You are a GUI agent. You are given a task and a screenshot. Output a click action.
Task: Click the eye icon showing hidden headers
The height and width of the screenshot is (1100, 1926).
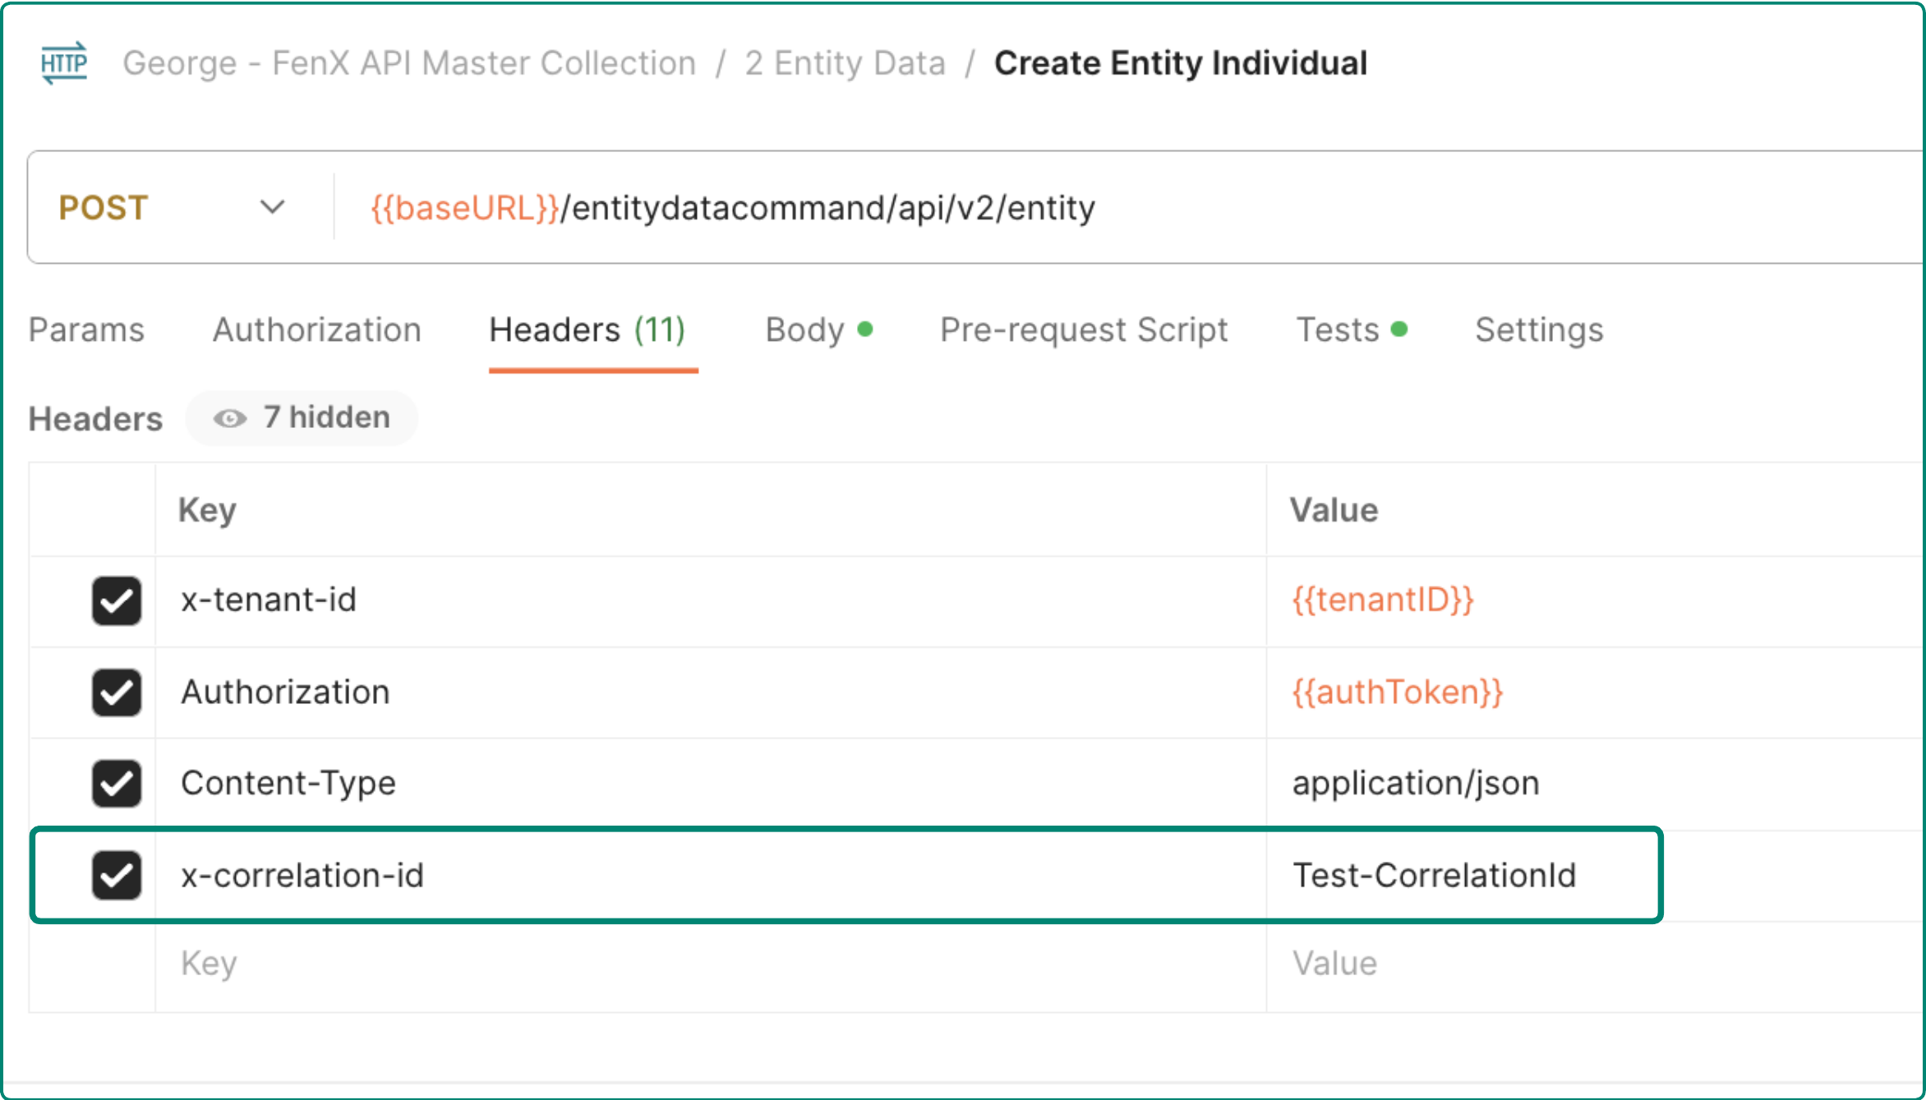point(230,418)
